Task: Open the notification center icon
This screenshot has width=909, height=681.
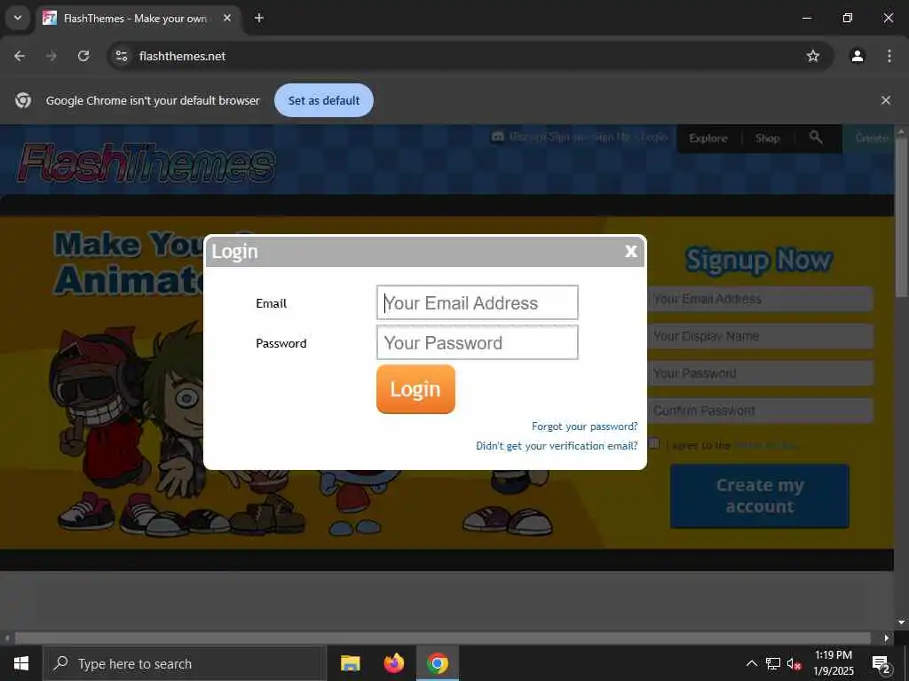Action: click(x=881, y=663)
